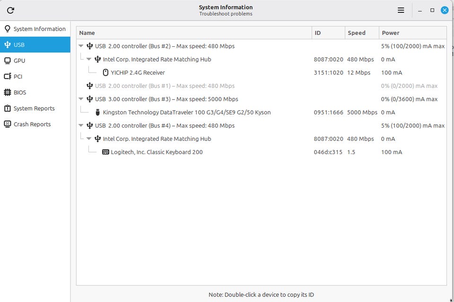454x302 pixels.
Task: Click the clipboard icon beside System Reports
Action: (8, 108)
